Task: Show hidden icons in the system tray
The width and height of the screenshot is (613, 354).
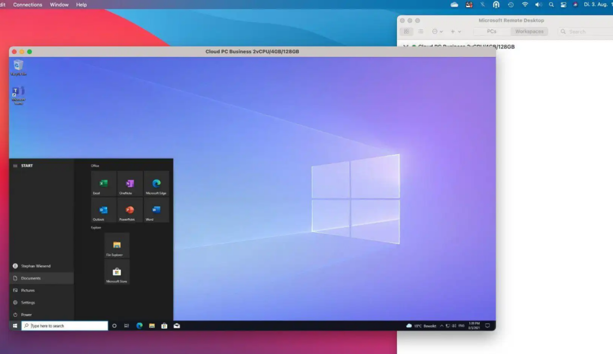Action: pyautogui.click(x=442, y=325)
